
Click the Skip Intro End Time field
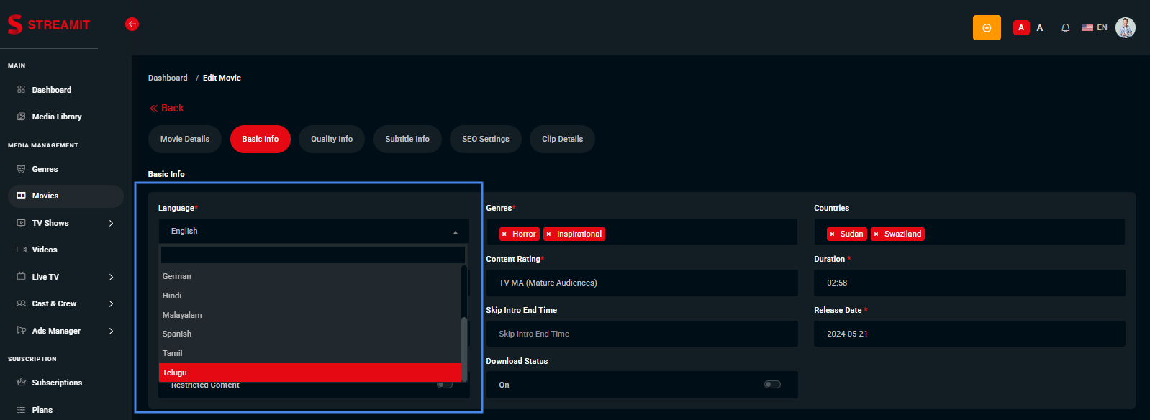(x=641, y=334)
